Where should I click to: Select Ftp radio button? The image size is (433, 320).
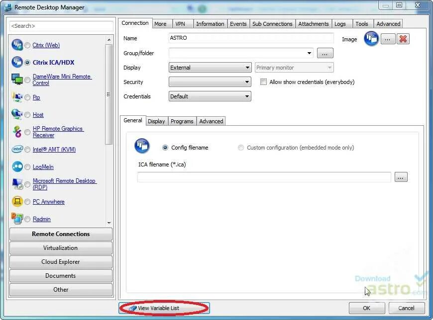click(27, 97)
